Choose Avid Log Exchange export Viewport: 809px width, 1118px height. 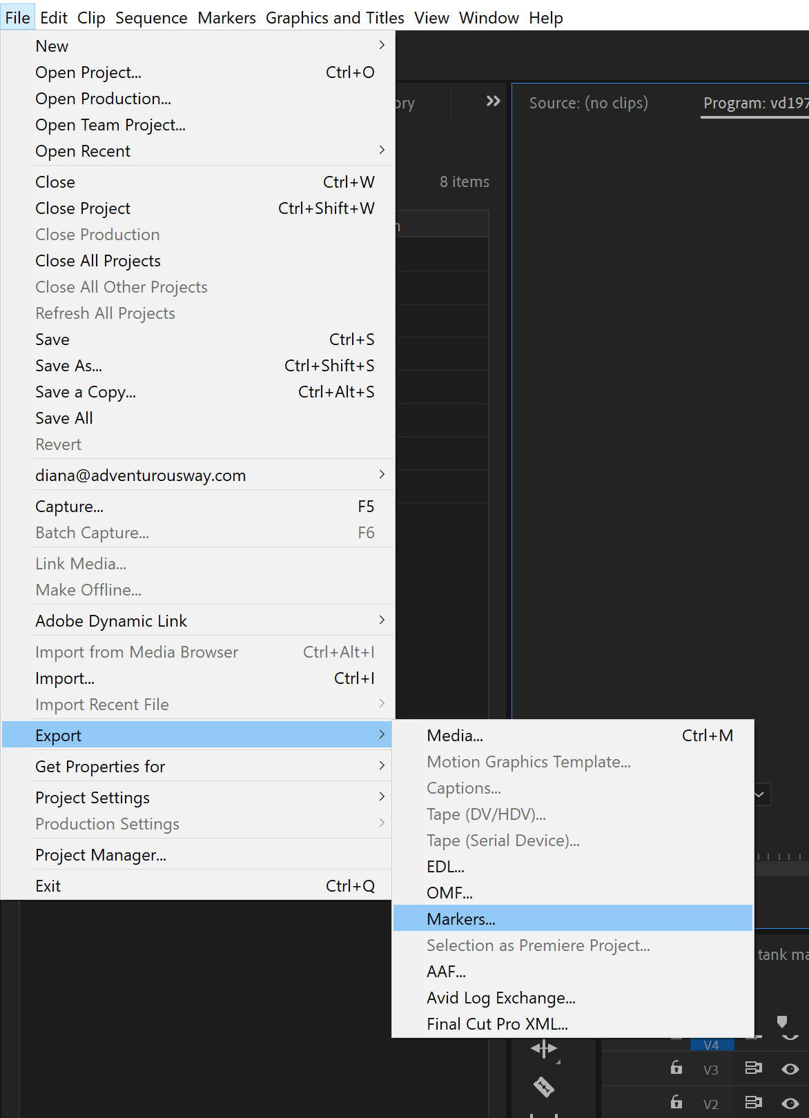pos(573,998)
